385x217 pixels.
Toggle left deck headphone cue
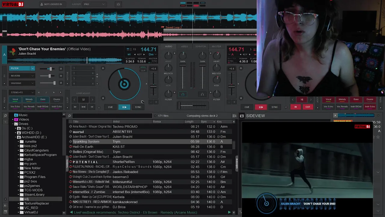(x=183, y=94)
